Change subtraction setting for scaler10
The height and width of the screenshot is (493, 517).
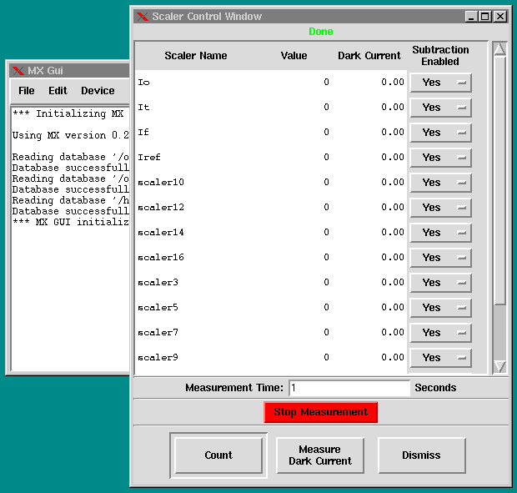point(440,183)
